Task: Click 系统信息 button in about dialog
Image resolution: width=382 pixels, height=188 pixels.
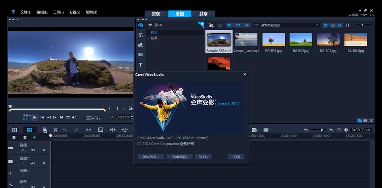Action: coord(151,157)
